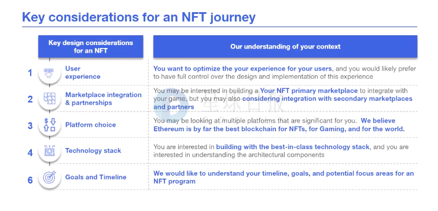Image resolution: width=438 pixels, height=211 pixels.
Task: Select row number 6
Action: click(x=30, y=180)
